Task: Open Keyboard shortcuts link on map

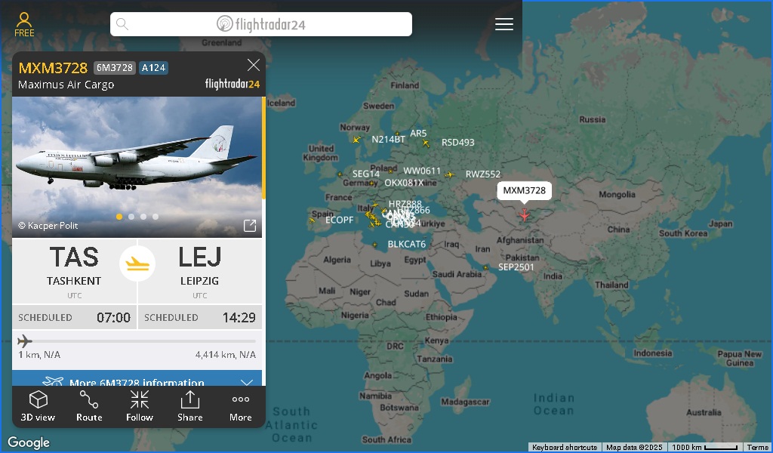Action: [565, 448]
